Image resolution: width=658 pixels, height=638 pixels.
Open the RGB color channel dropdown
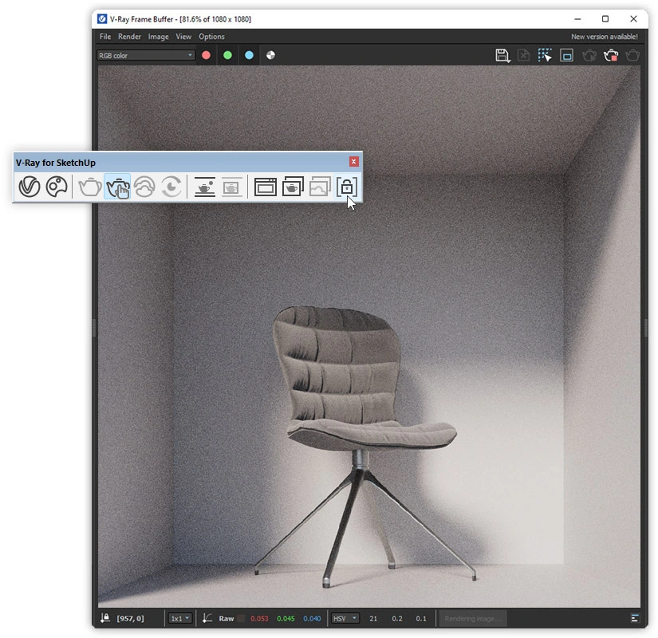click(145, 54)
